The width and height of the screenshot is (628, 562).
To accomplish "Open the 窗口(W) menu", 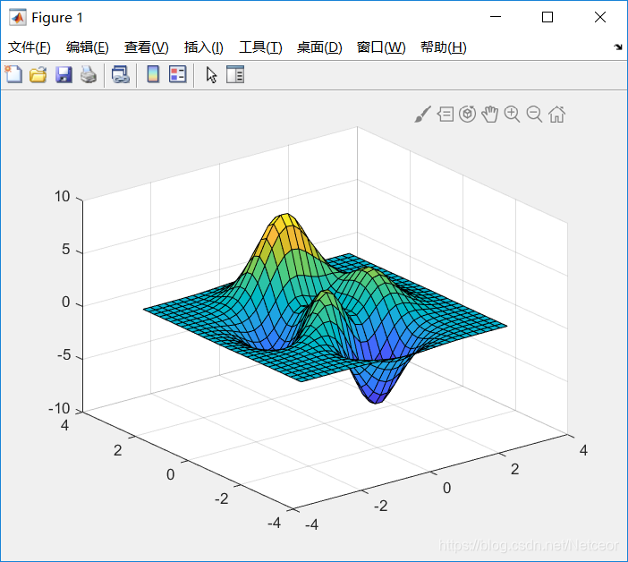I will tap(381, 47).
